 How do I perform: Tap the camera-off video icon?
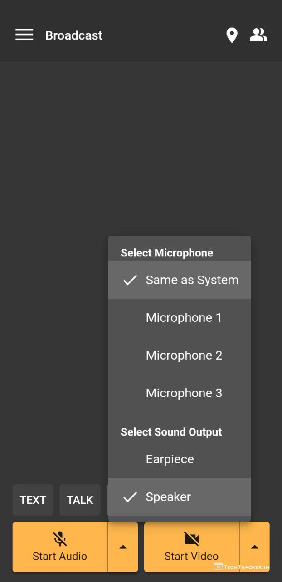tap(191, 539)
